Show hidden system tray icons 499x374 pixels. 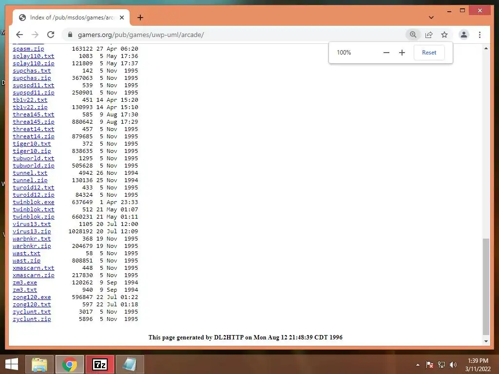click(x=418, y=365)
